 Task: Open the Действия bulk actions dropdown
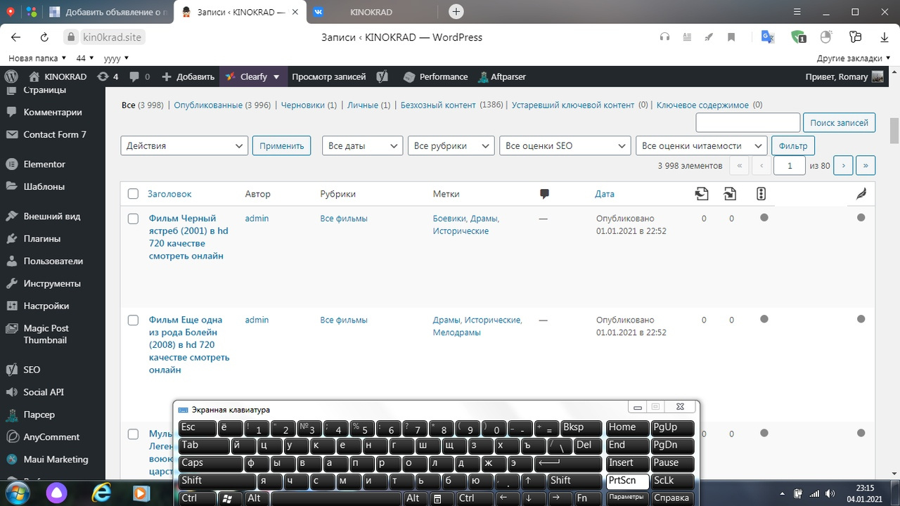[x=184, y=145]
